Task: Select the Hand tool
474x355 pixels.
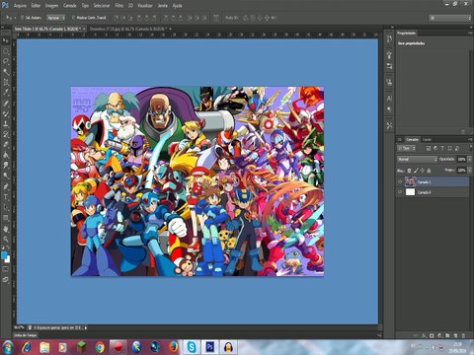Action: click(x=6, y=229)
